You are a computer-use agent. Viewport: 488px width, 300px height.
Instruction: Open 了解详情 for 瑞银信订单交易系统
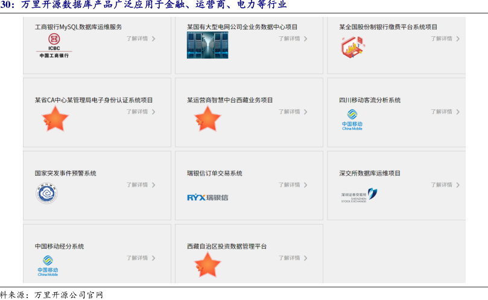tap(289, 185)
